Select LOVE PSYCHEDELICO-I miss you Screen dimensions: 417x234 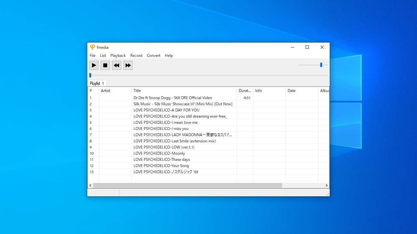point(161,129)
